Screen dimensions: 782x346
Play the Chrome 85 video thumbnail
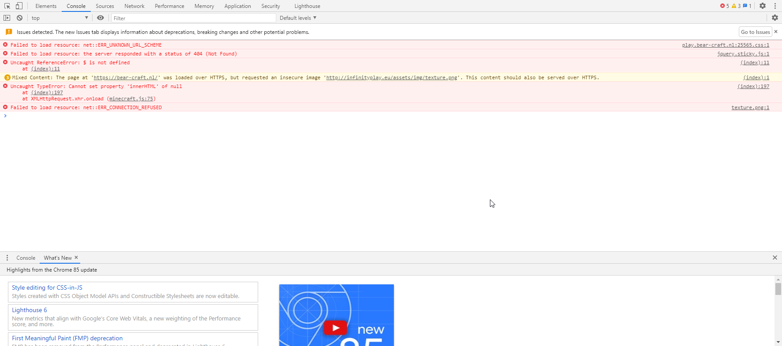[x=336, y=328]
